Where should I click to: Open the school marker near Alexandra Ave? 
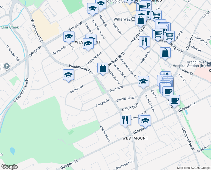click(88, 44)
